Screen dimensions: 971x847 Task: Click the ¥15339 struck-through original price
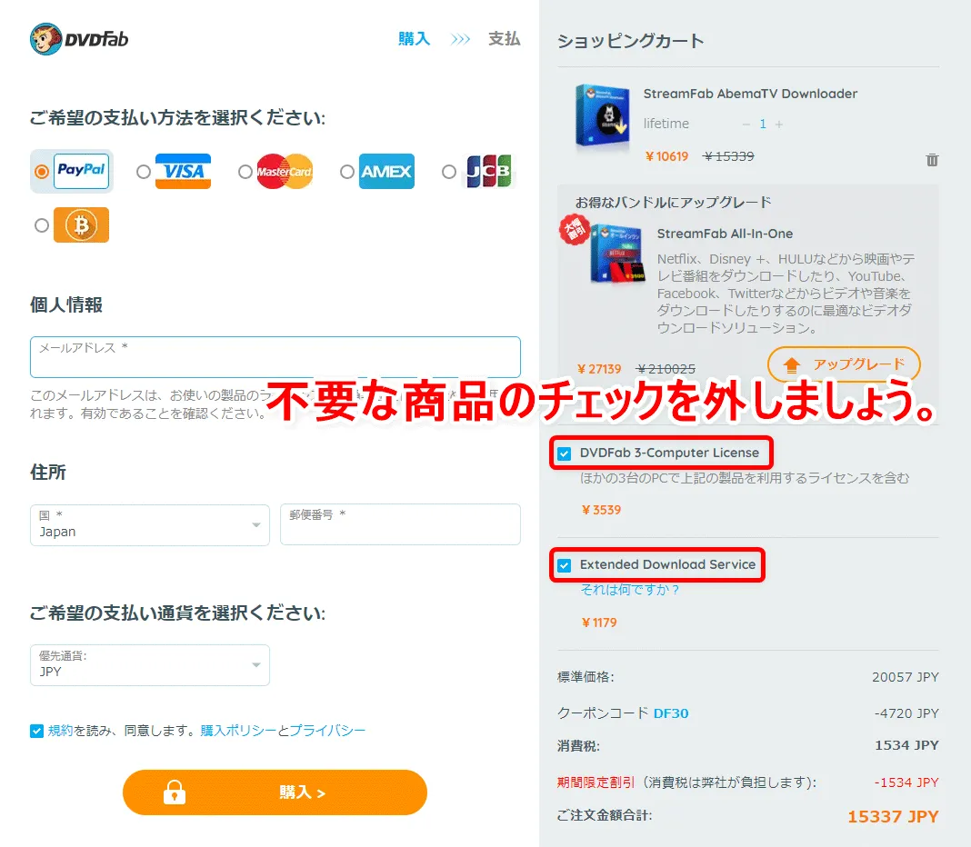(728, 156)
